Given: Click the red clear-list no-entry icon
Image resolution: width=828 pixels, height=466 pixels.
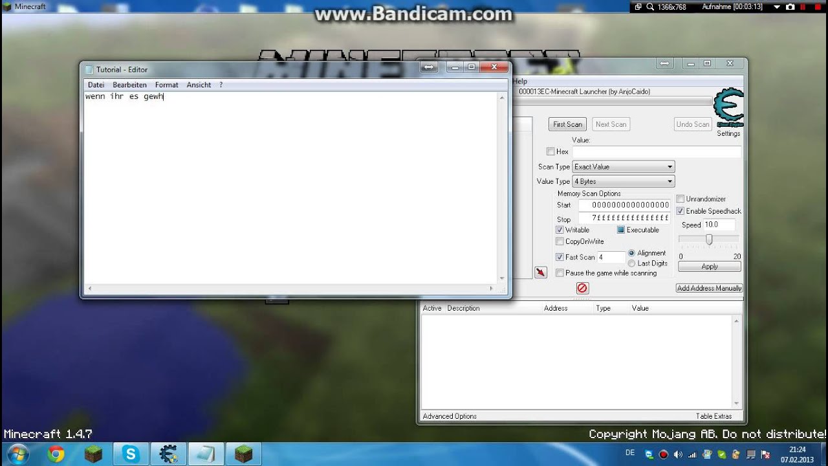Looking at the screenshot, I should (582, 288).
